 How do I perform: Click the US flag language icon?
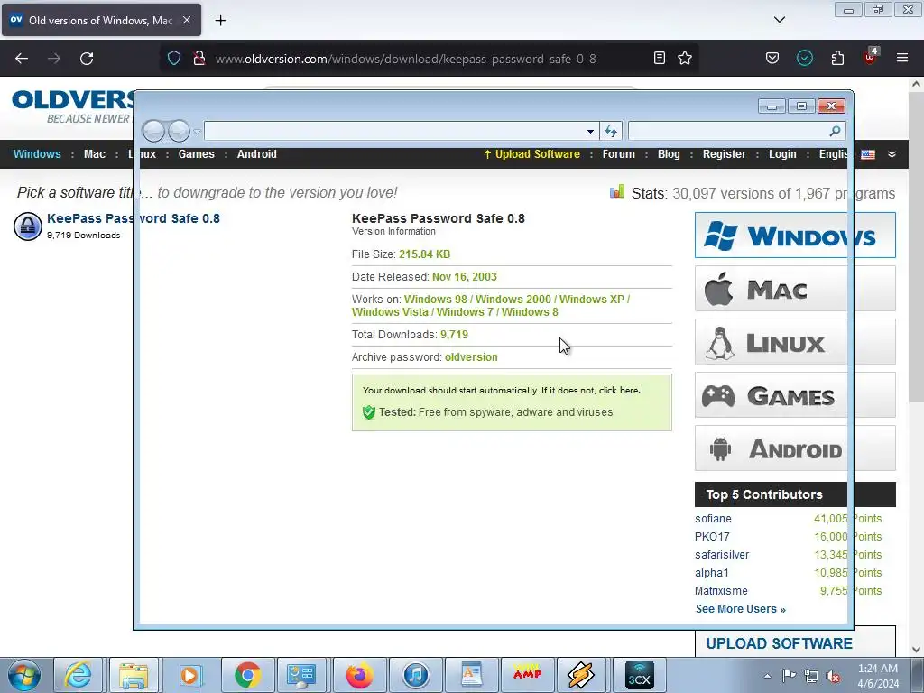click(x=868, y=154)
